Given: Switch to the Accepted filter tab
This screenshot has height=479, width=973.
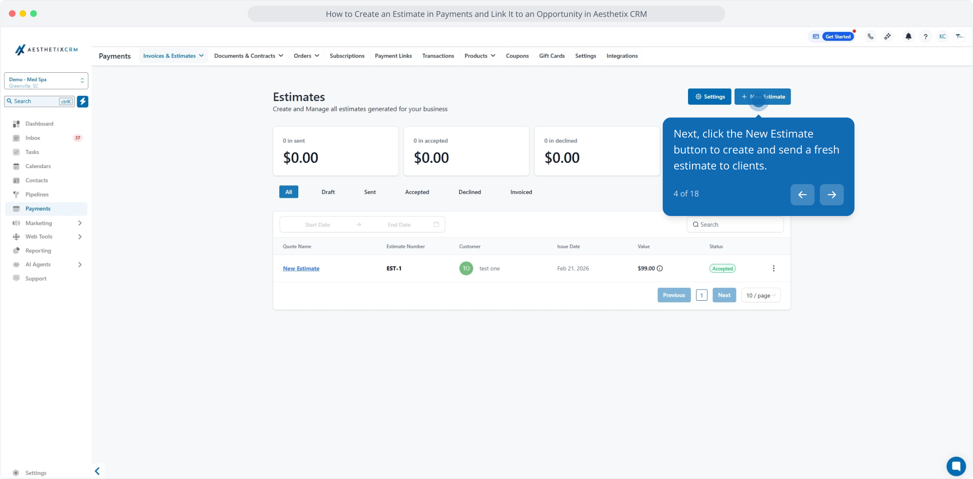Looking at the screenshot, I should [x=417, y=192].
